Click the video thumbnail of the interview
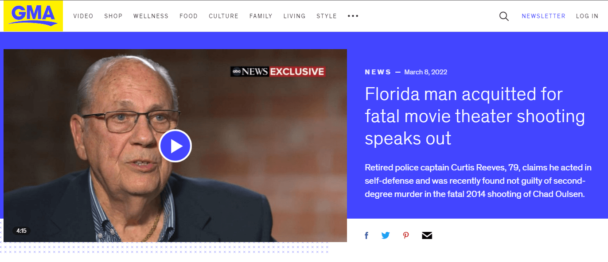The image size is (608, 262). click(175, 146)
